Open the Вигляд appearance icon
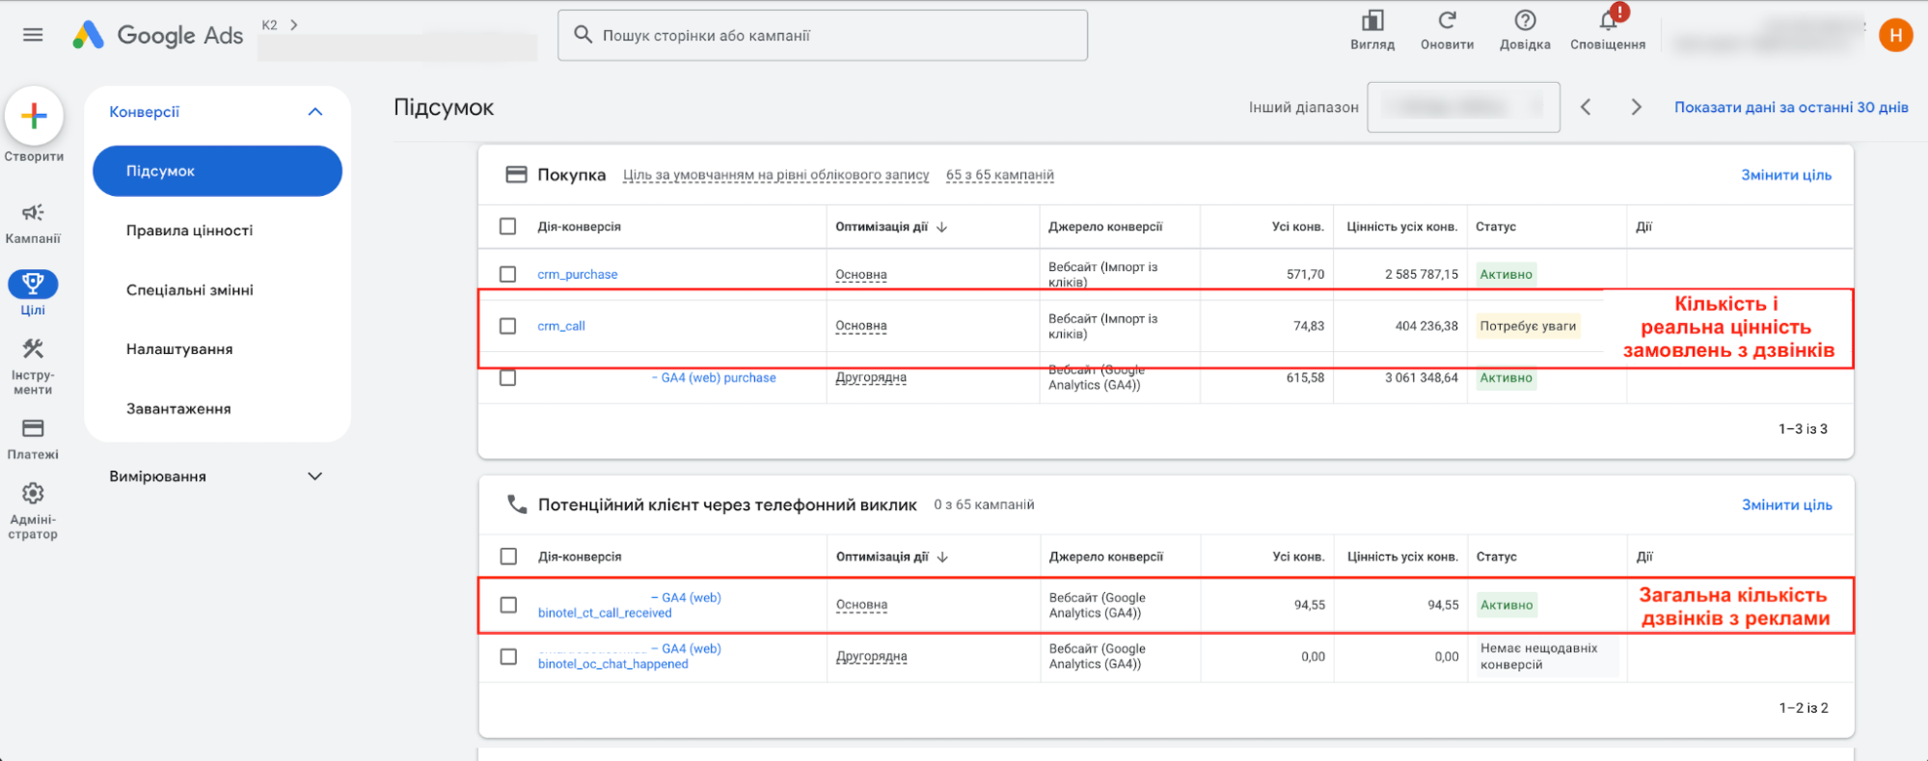This screenshot has width=1928, height=761. (x=1372, y=20)
